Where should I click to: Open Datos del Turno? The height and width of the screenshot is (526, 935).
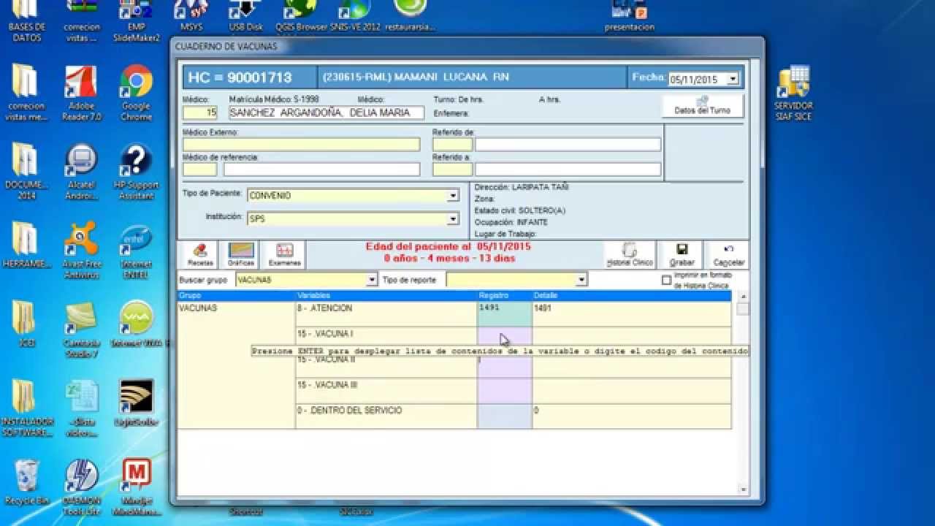point(703,106)
